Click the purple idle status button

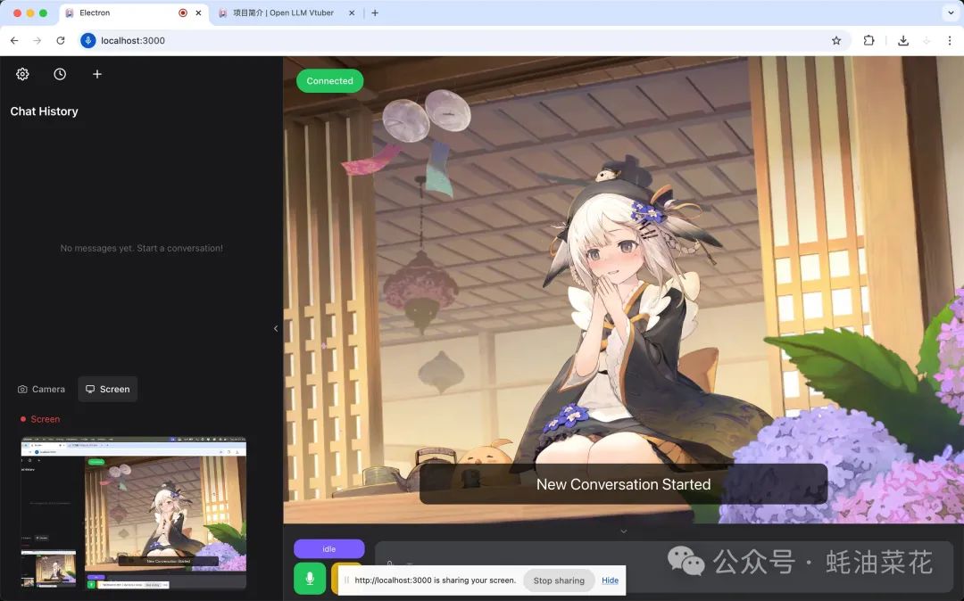pos(328,548)
